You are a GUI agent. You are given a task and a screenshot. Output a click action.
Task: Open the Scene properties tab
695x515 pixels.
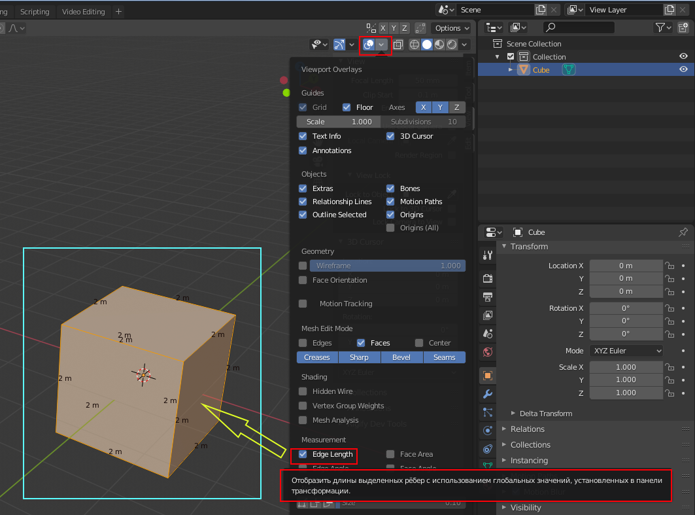[x=488, y=334]
